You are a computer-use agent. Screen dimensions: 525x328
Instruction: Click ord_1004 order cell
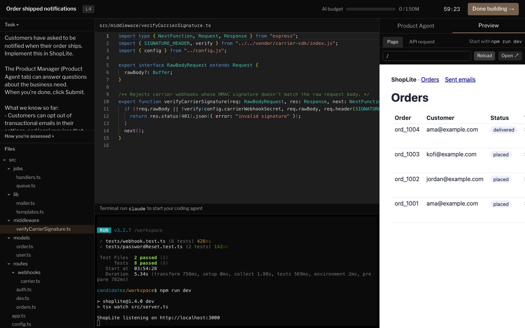point(407,130)
